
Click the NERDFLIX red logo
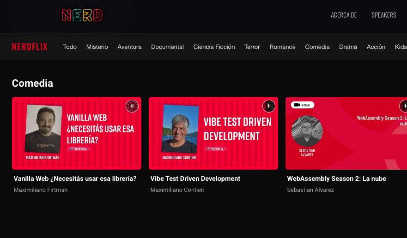tap(30, 47)
